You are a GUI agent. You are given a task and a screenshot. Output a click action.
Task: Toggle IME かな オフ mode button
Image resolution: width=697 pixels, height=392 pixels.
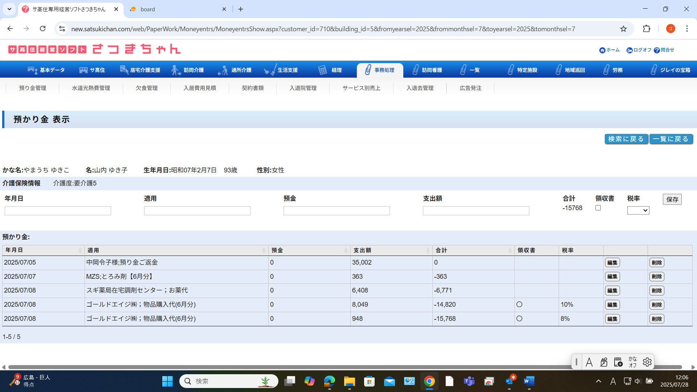(633, 362)
